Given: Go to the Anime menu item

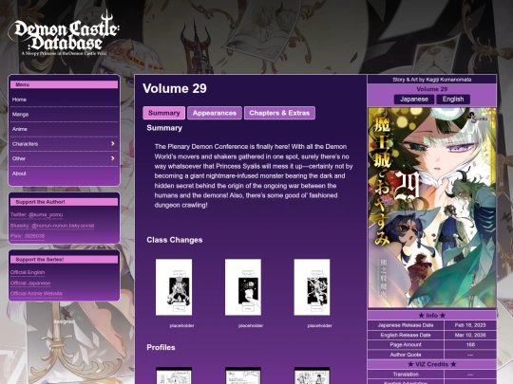Looking at the screenshot, I should 64,129.
